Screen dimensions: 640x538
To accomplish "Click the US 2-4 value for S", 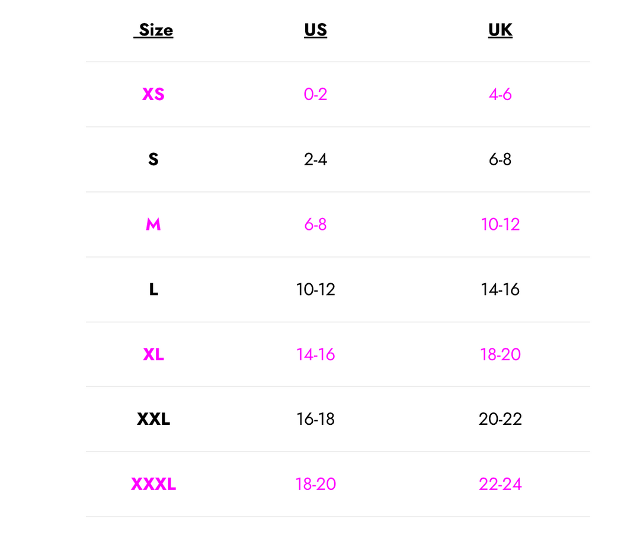I will pos(315,159).
